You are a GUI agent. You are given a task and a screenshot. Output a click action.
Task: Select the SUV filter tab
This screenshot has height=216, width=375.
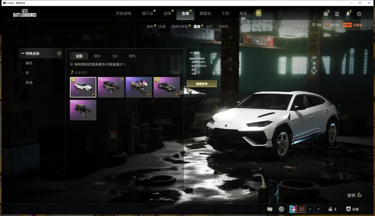[115, 56]
